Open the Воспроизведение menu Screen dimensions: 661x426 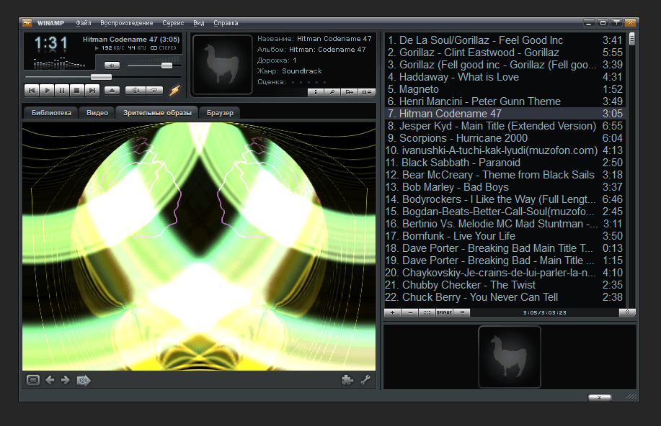coord(126,23)
